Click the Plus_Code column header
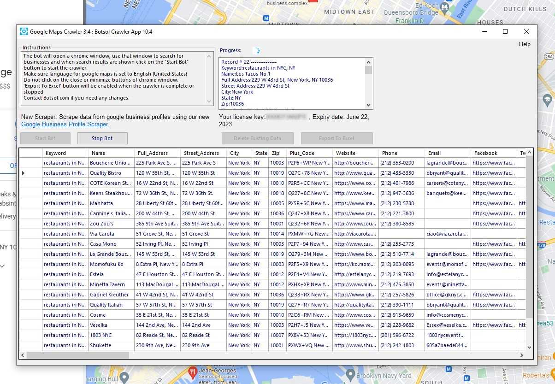 [x=309, y=153]
